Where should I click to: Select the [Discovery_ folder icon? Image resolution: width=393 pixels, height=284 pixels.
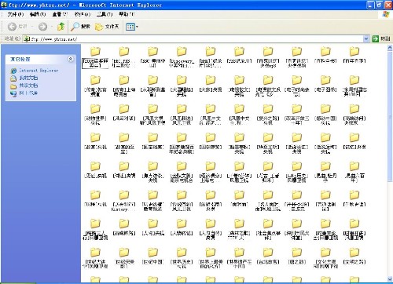tap(182, 52)
